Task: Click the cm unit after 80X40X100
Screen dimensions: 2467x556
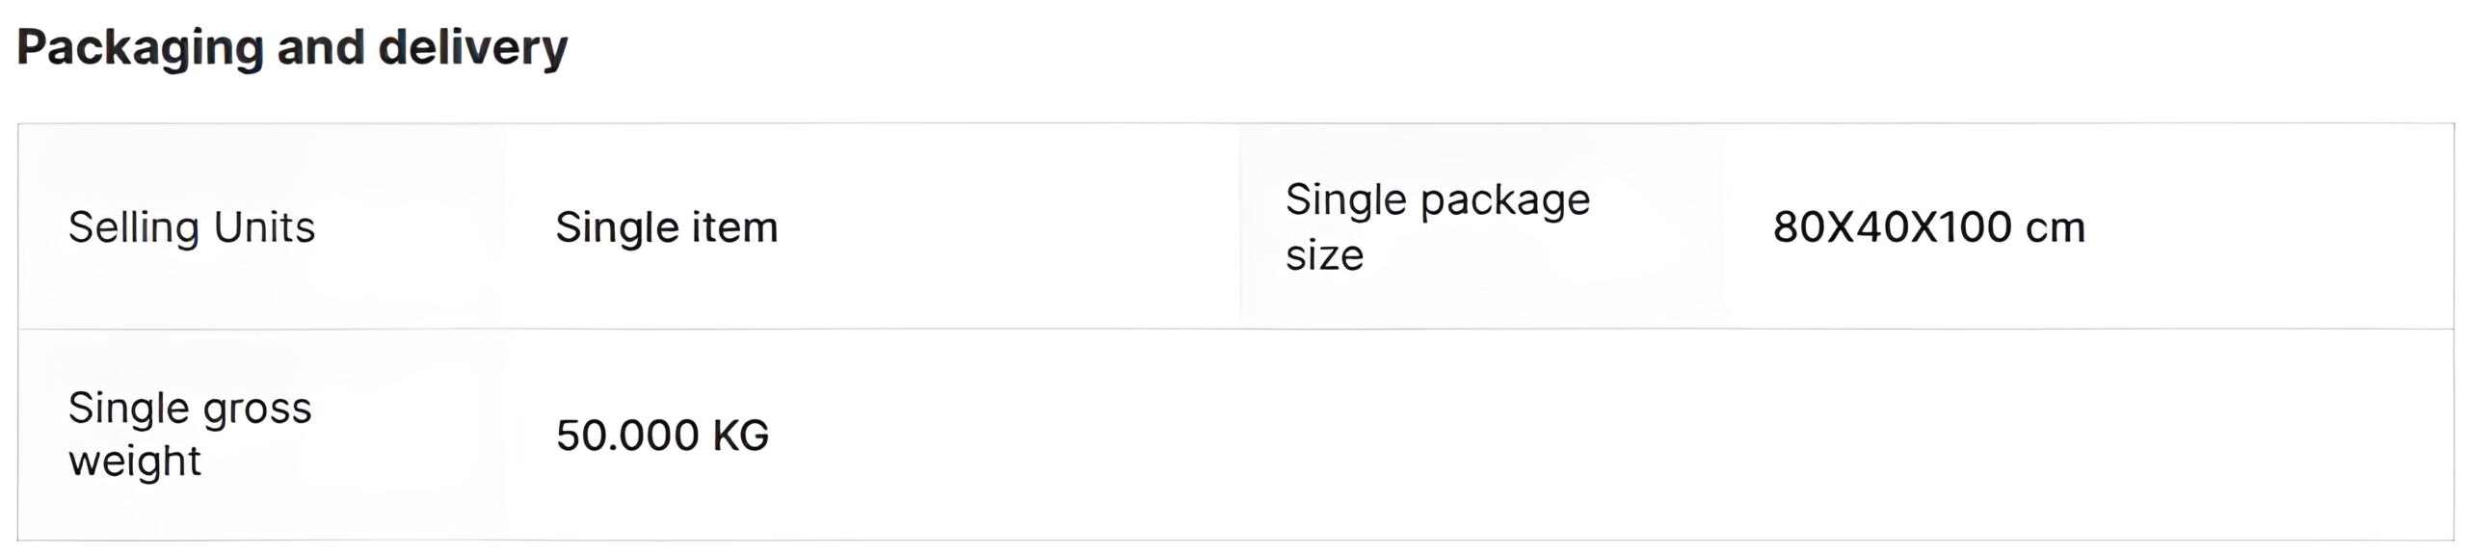Action: click(2056, 228)
